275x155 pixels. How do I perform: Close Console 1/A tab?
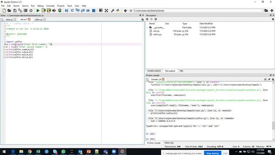[x=163, y=79]
